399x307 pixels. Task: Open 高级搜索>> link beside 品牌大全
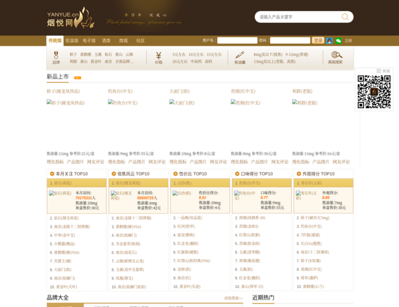click(234, 298)
